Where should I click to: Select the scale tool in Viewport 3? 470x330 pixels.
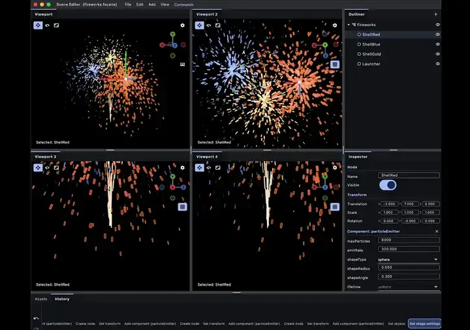(56, 168)
